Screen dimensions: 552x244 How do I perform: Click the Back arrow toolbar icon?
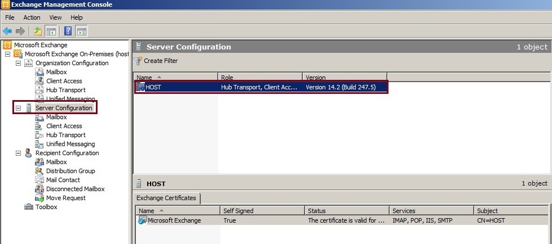click(7, 31)
